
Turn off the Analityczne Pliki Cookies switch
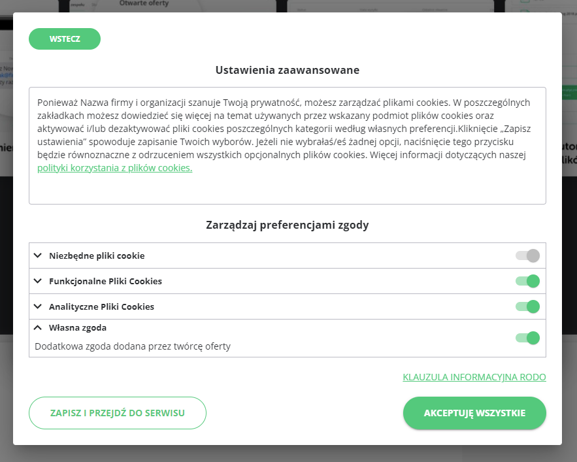click(x=527, y=306)
